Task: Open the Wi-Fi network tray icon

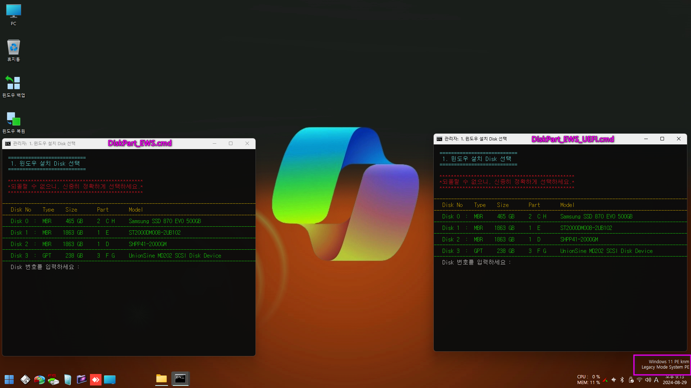Action: click(640, 380)
